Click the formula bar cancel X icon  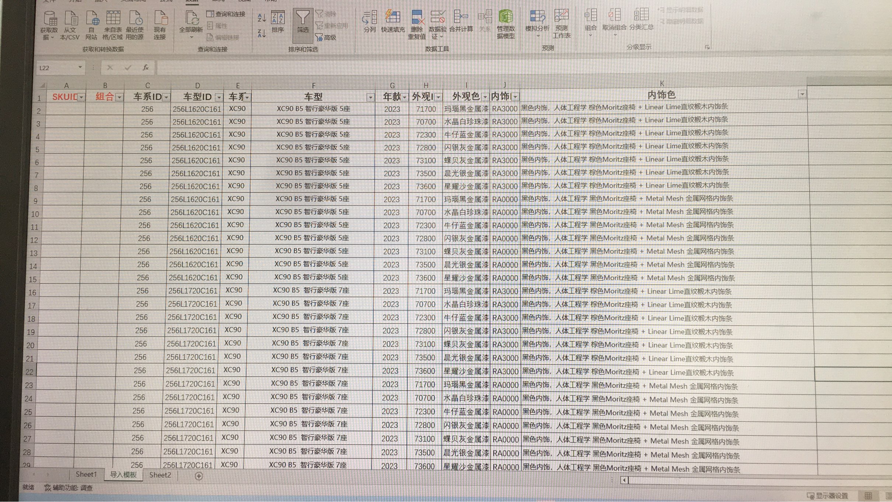(110, 67)
